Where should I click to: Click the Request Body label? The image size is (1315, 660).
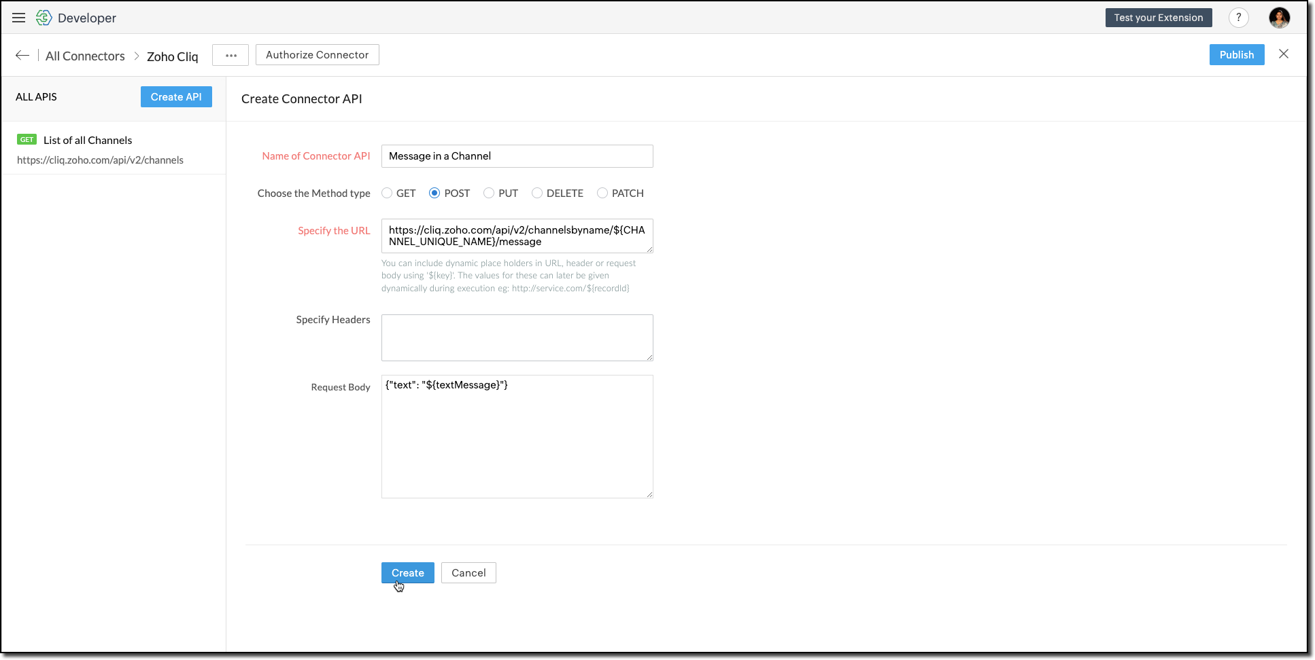(341, 387)
